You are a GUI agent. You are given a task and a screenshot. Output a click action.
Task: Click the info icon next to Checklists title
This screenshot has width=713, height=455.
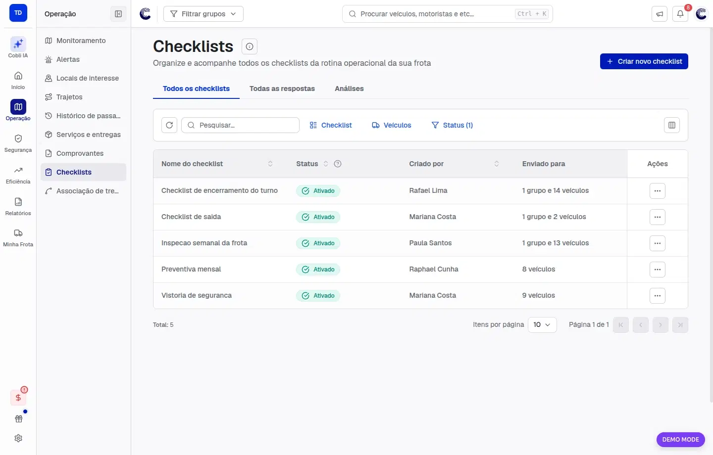250,46
